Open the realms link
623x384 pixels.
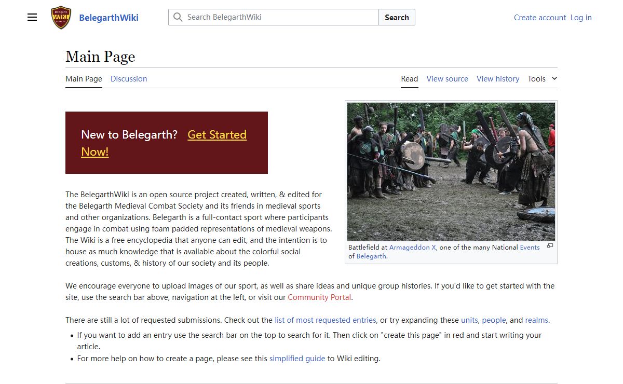pyautogui.click(x=536, y=320)
